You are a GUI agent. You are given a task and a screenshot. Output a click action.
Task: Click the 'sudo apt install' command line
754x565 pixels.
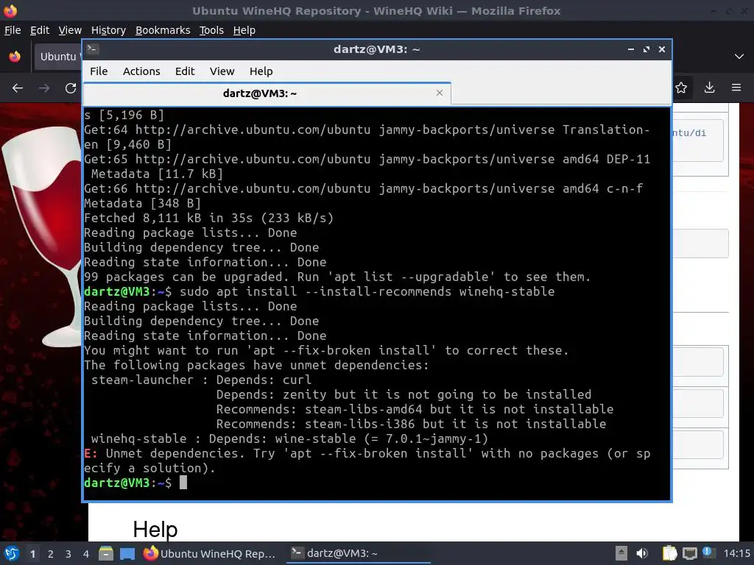(x=367, y=291)
